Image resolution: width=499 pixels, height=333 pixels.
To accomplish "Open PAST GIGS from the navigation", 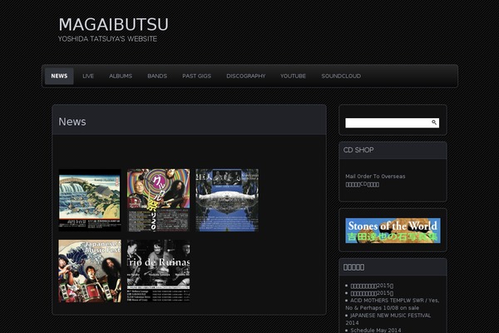I will (x=196, y=76).
